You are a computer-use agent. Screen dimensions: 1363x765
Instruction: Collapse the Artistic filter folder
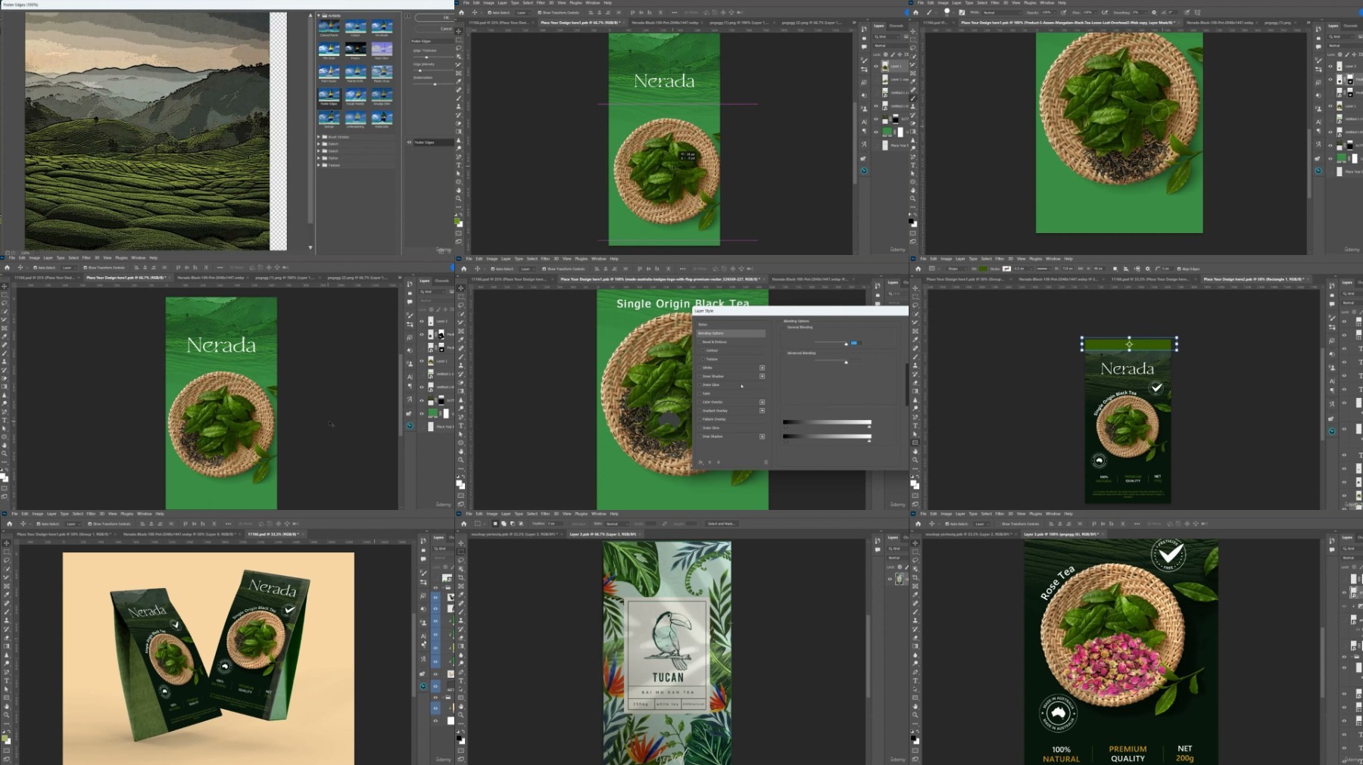click(x=319, y=16)
